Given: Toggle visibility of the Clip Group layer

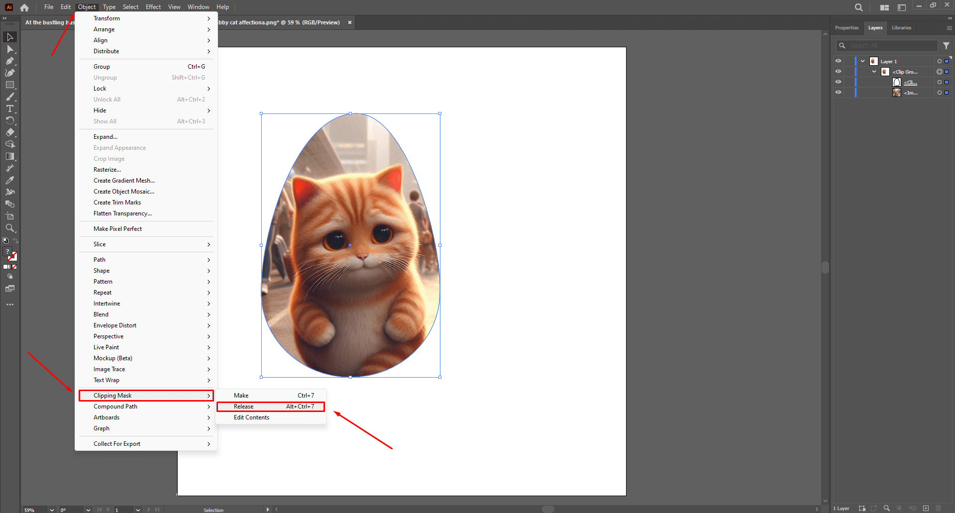Looking at the screenshot, I should click(x=838, y=71).
